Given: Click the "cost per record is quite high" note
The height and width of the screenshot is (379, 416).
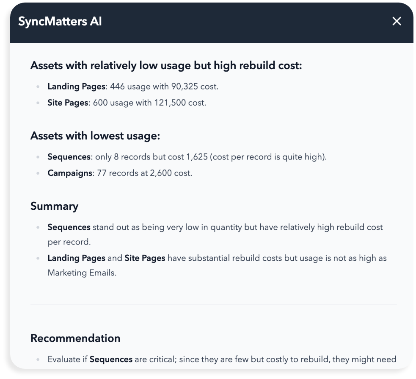Looking at the screenshot, I should 268,157.
